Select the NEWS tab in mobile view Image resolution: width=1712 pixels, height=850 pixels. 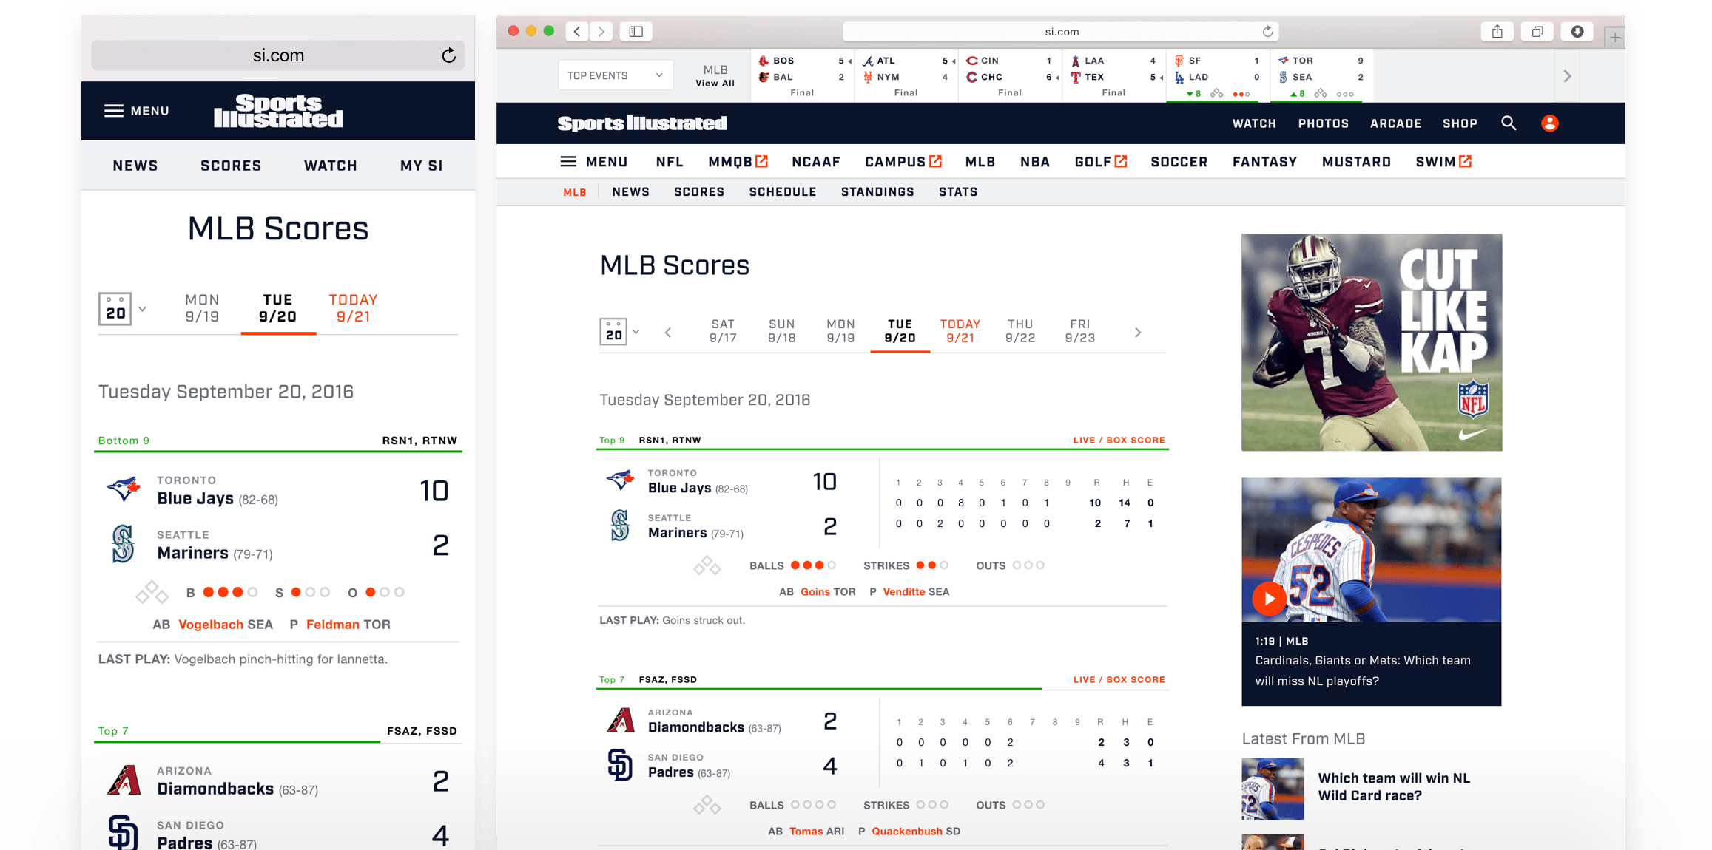point(135,166)
